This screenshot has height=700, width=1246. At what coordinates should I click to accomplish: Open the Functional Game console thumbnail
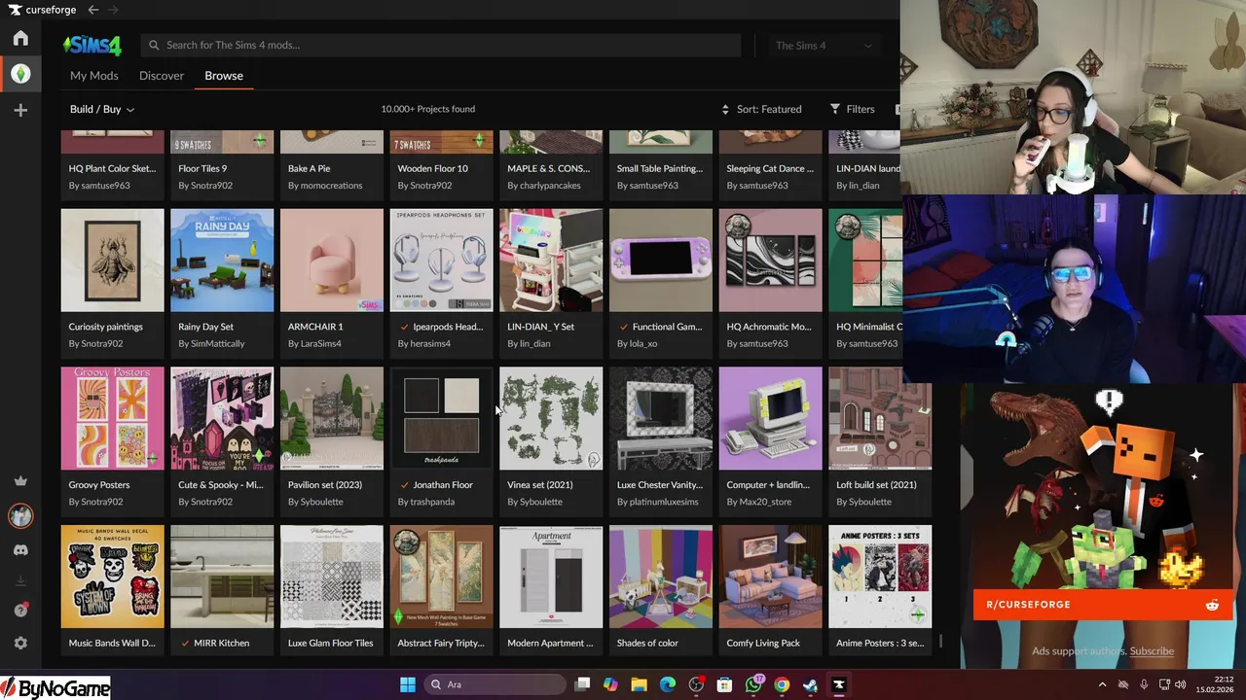[x=661, y=261]
